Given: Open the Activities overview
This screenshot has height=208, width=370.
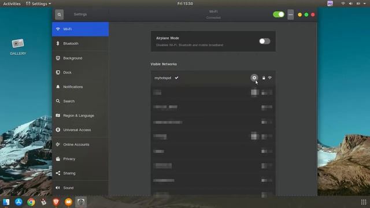Looking at the screenshot, I should pyautogui.click(x=12, y=3).
